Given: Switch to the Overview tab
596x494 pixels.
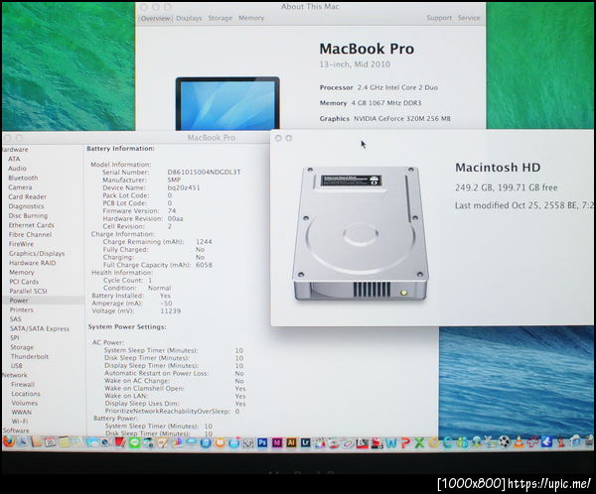Looking at the screenshot, I should tap(156, 18).
